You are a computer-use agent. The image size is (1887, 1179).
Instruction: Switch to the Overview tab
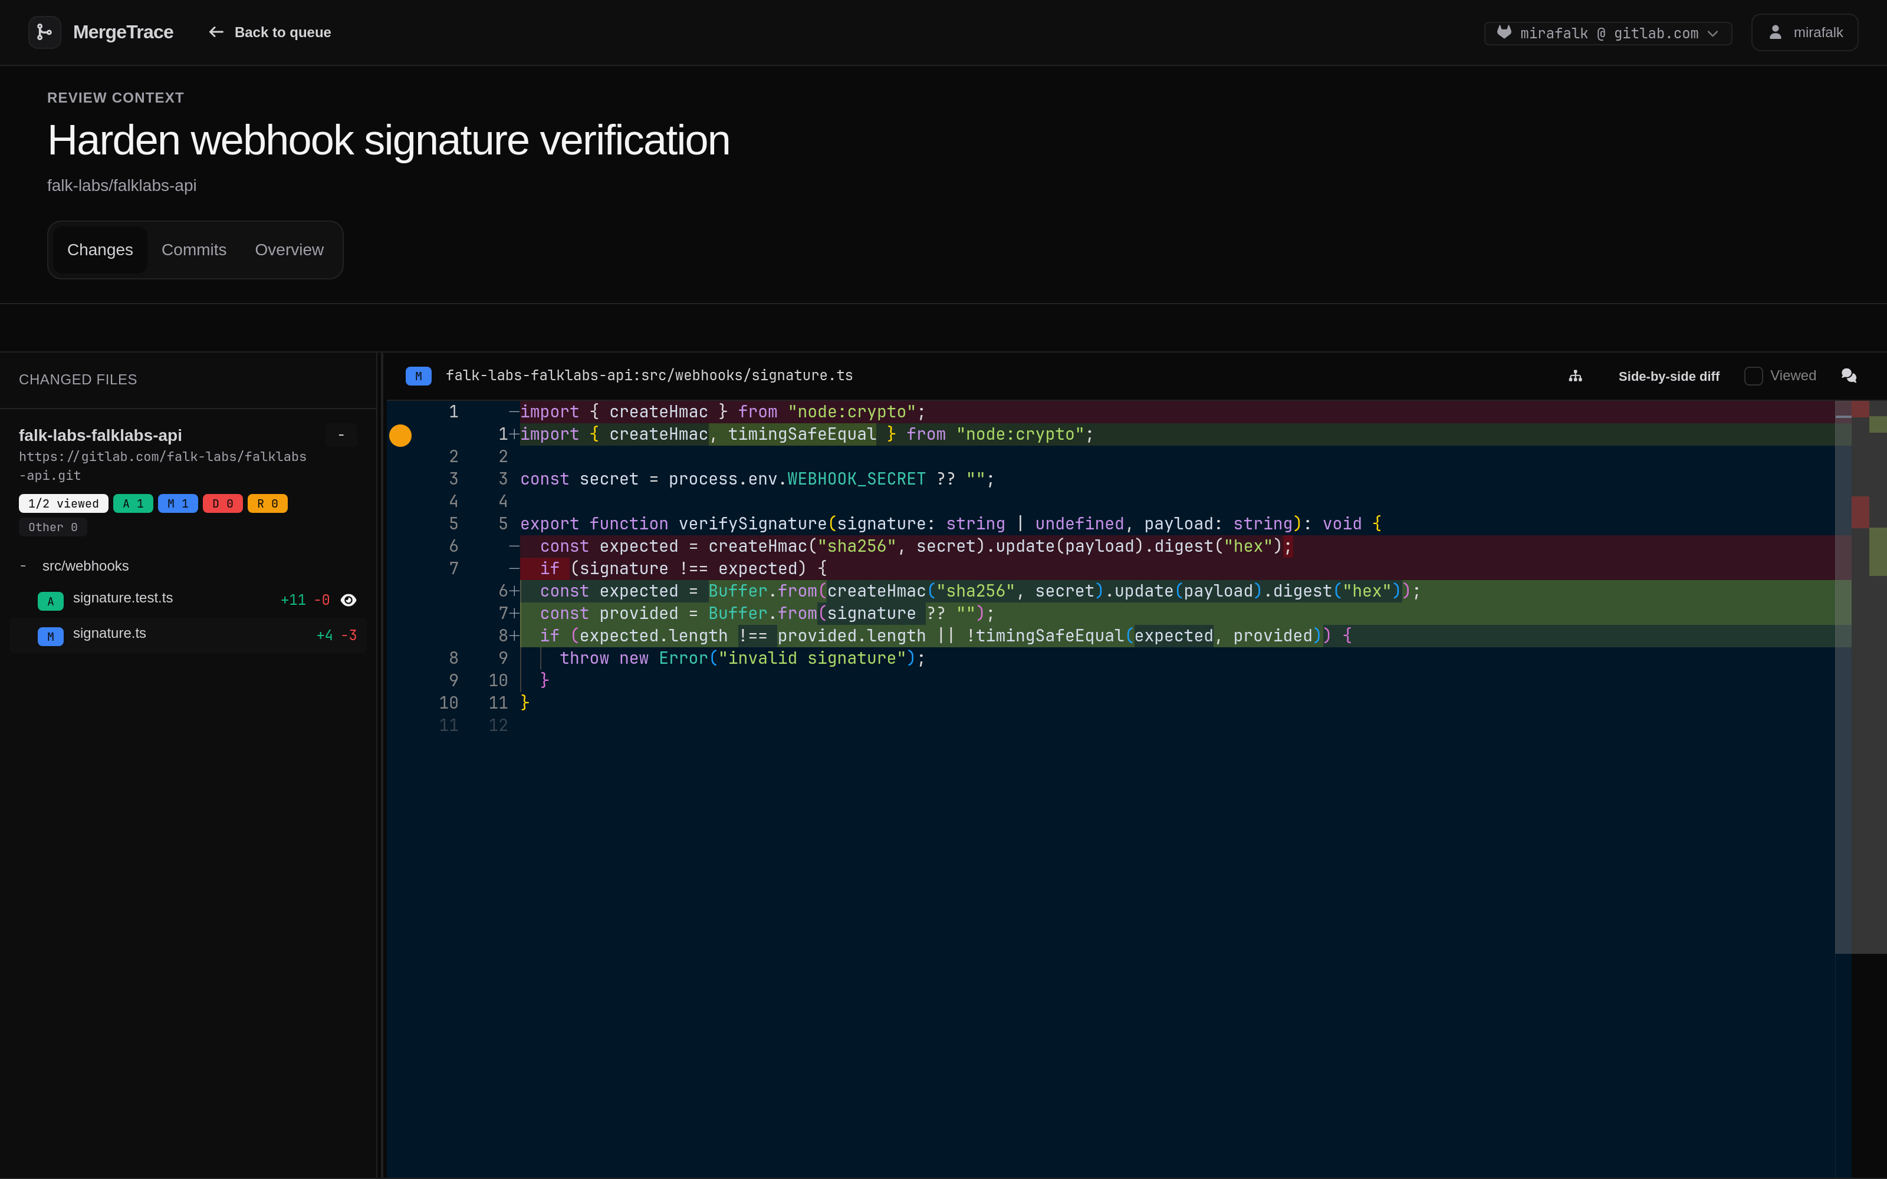pos(290,249)
